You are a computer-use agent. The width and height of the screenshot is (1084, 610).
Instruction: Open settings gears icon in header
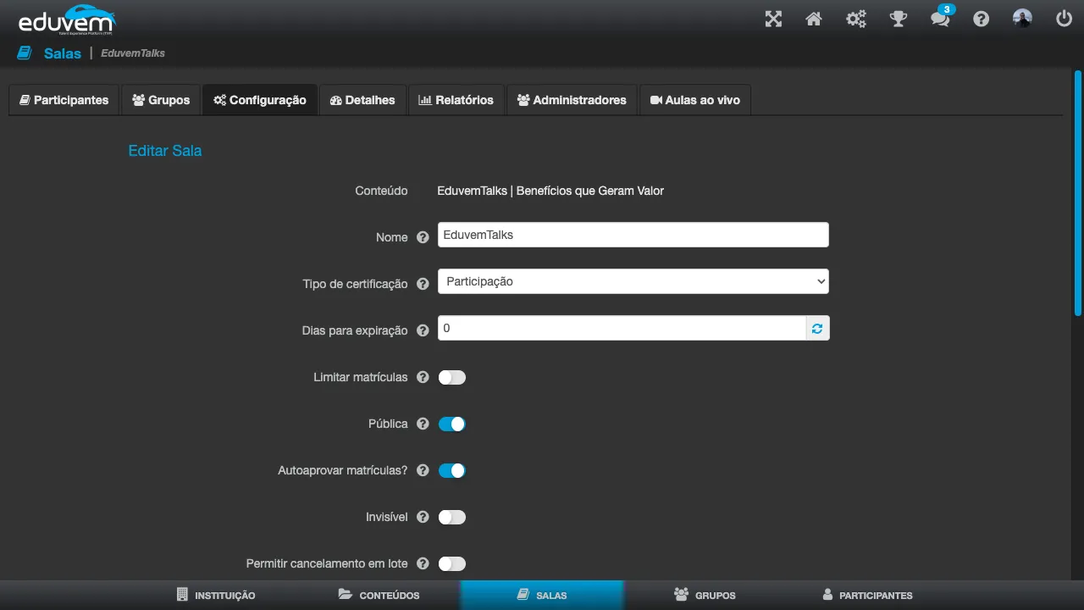click(856, 19)
